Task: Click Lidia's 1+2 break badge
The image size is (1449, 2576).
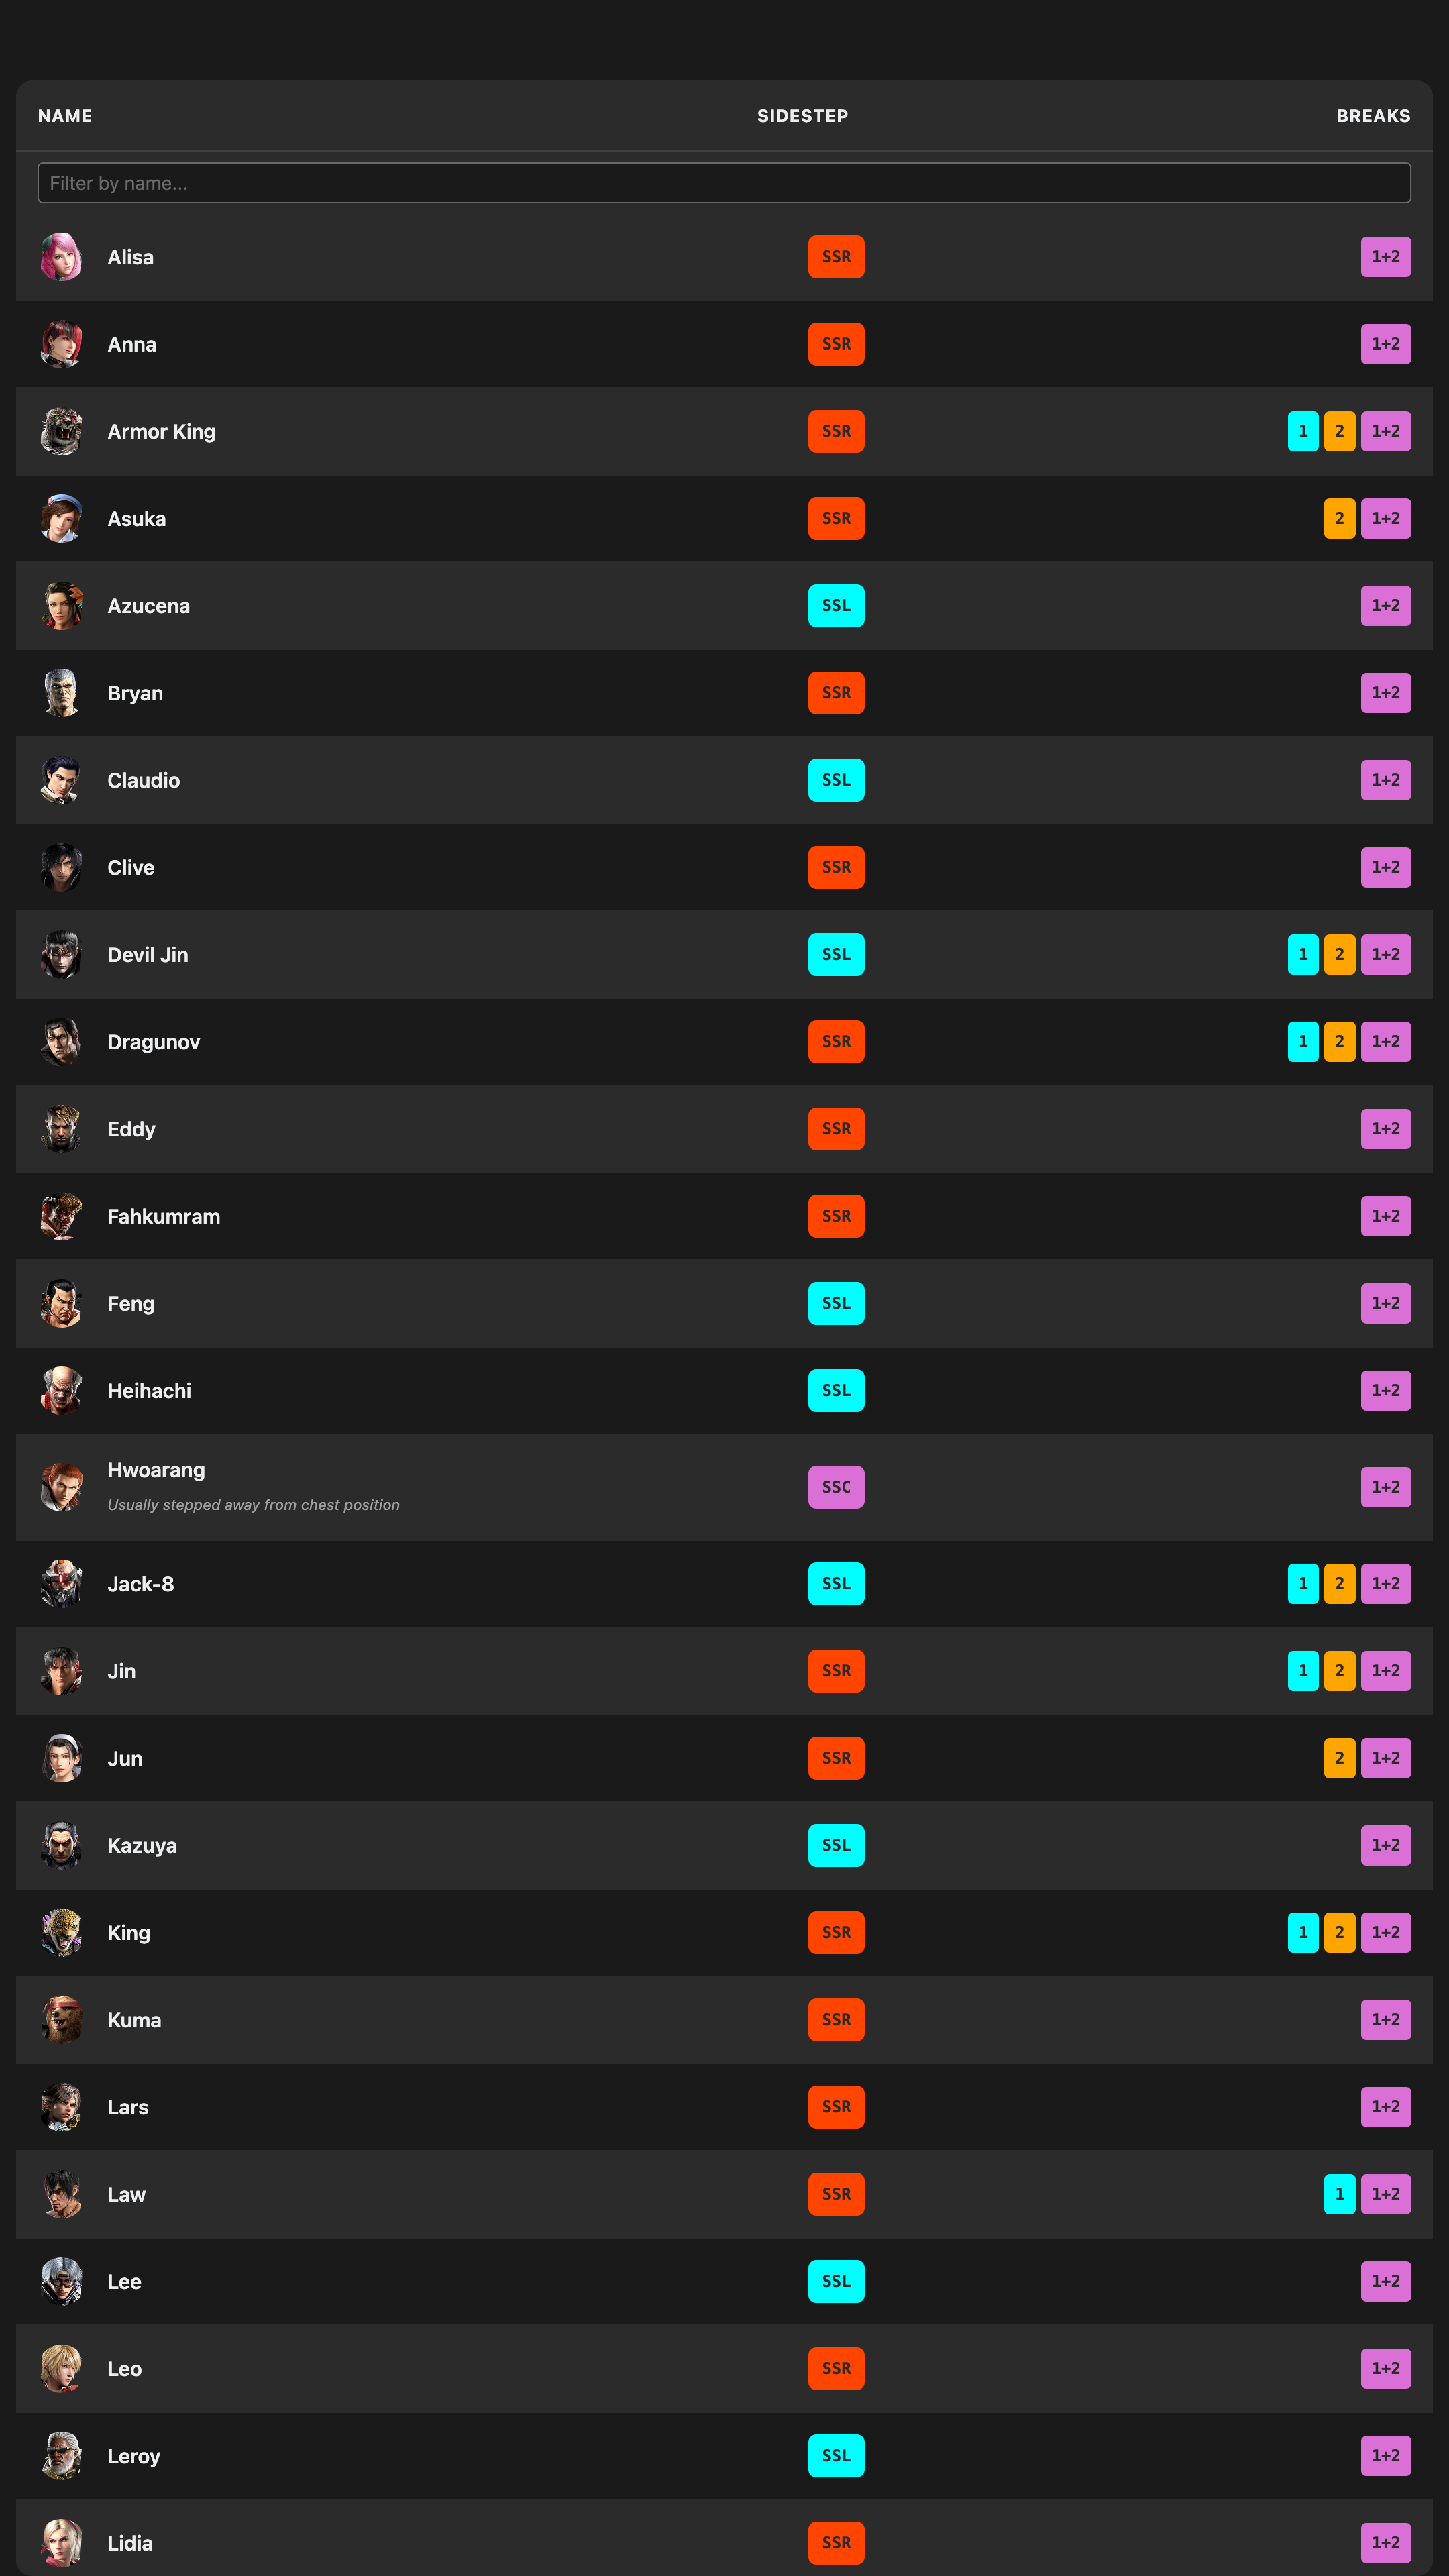Action: [x=1385, y=2542]
